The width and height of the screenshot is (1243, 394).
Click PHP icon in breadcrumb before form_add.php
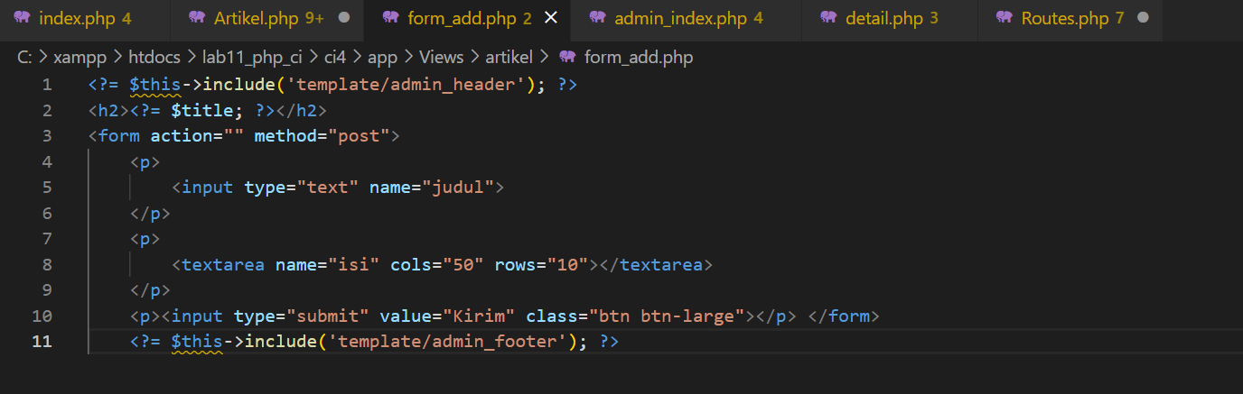click(567, 57)
